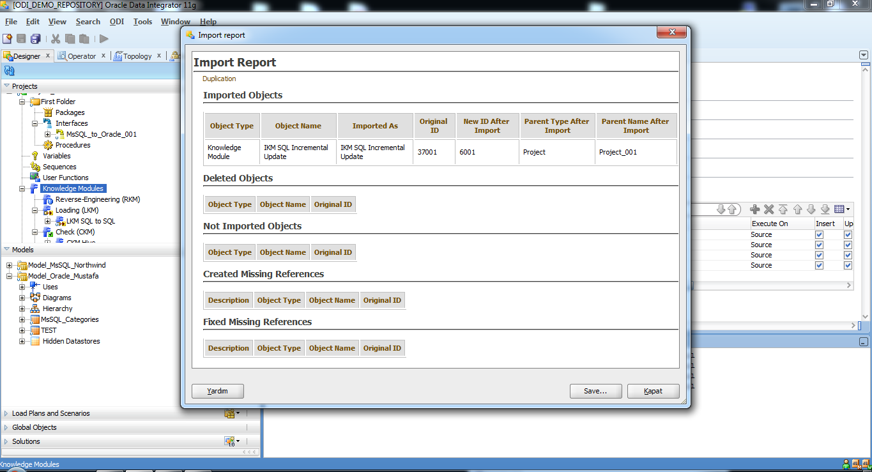The height and width of the screenshot is (472, 872).
Task: Open the column visibility dropdown arrow
Action: [848, 209]
